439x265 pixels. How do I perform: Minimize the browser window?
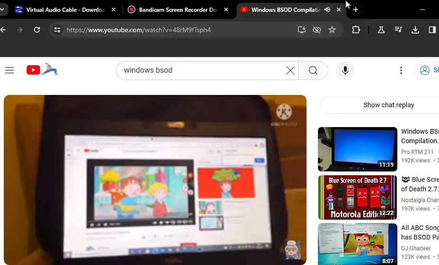tap(422, 10)
